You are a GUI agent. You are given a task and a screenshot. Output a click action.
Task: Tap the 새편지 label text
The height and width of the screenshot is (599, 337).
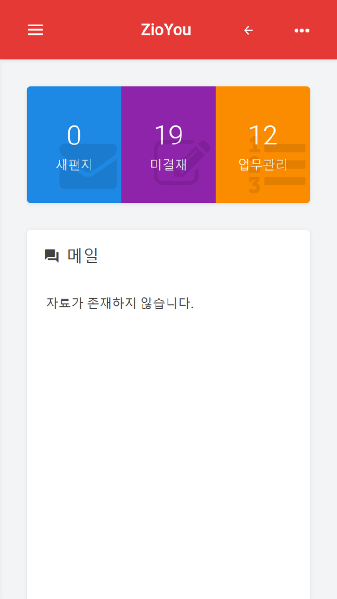coord(73,164)
